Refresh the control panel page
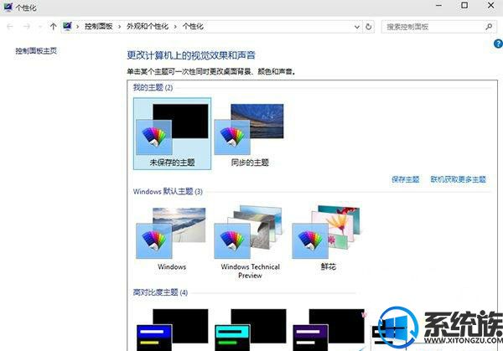The width and height of the screenshot is (503, 351). click(369, 27)
